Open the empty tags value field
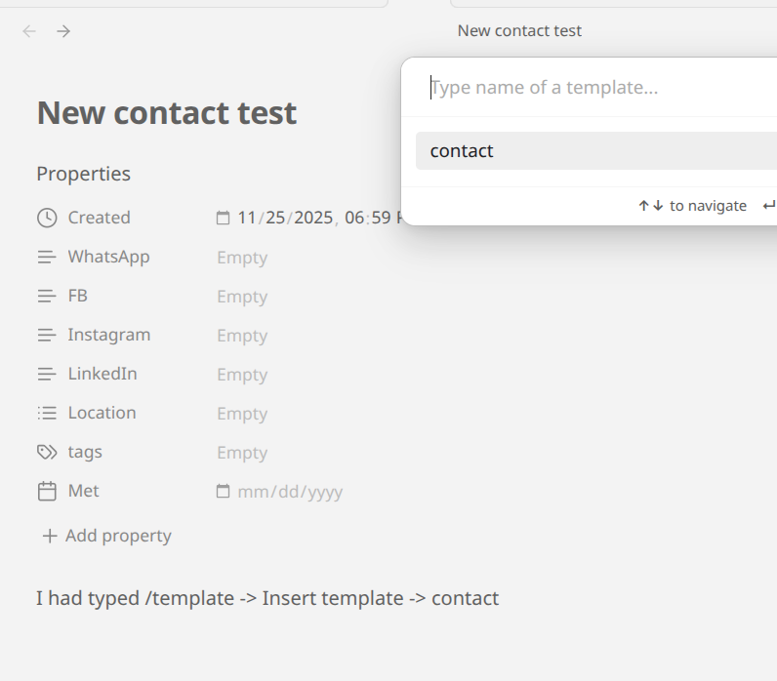The image size is (777, 681). [x=242, y=453]
